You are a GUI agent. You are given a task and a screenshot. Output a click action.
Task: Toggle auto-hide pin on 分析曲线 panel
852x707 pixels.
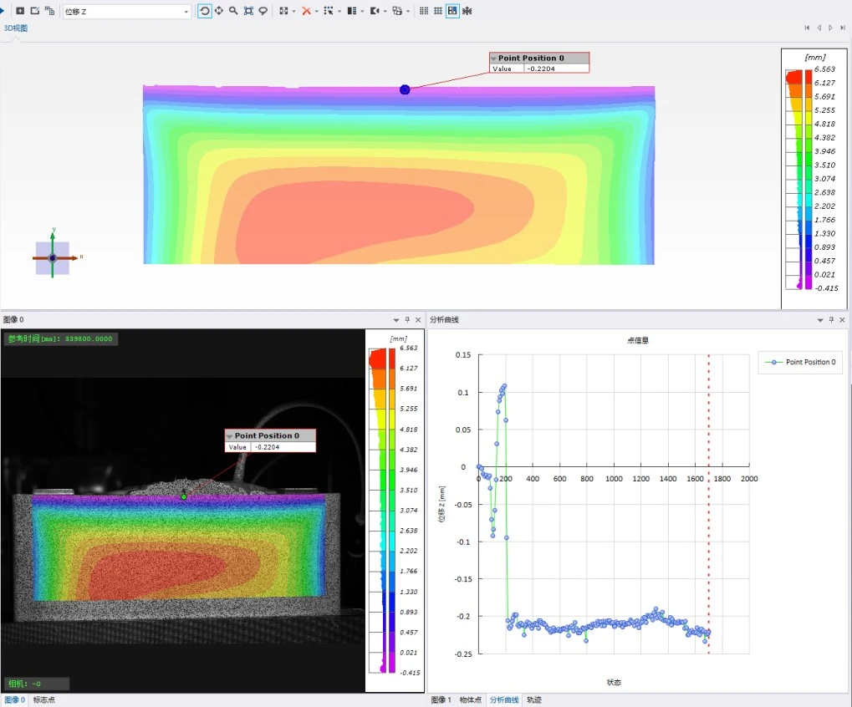(x=831, y=320)
